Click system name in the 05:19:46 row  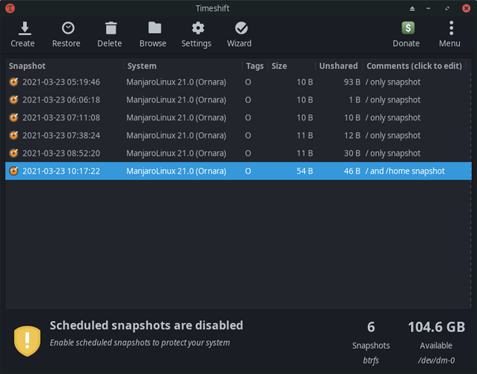click(176, 82)
